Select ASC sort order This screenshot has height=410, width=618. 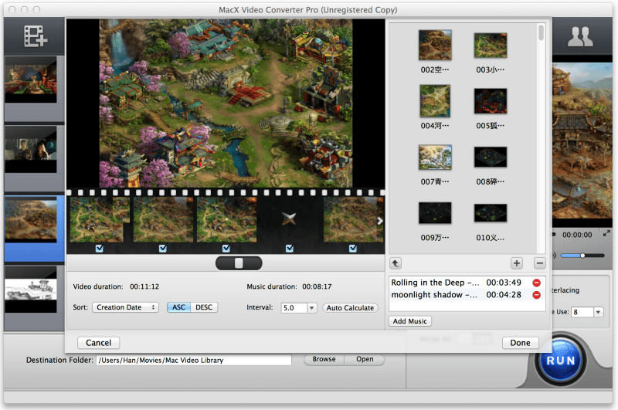[x=178, y=307]
